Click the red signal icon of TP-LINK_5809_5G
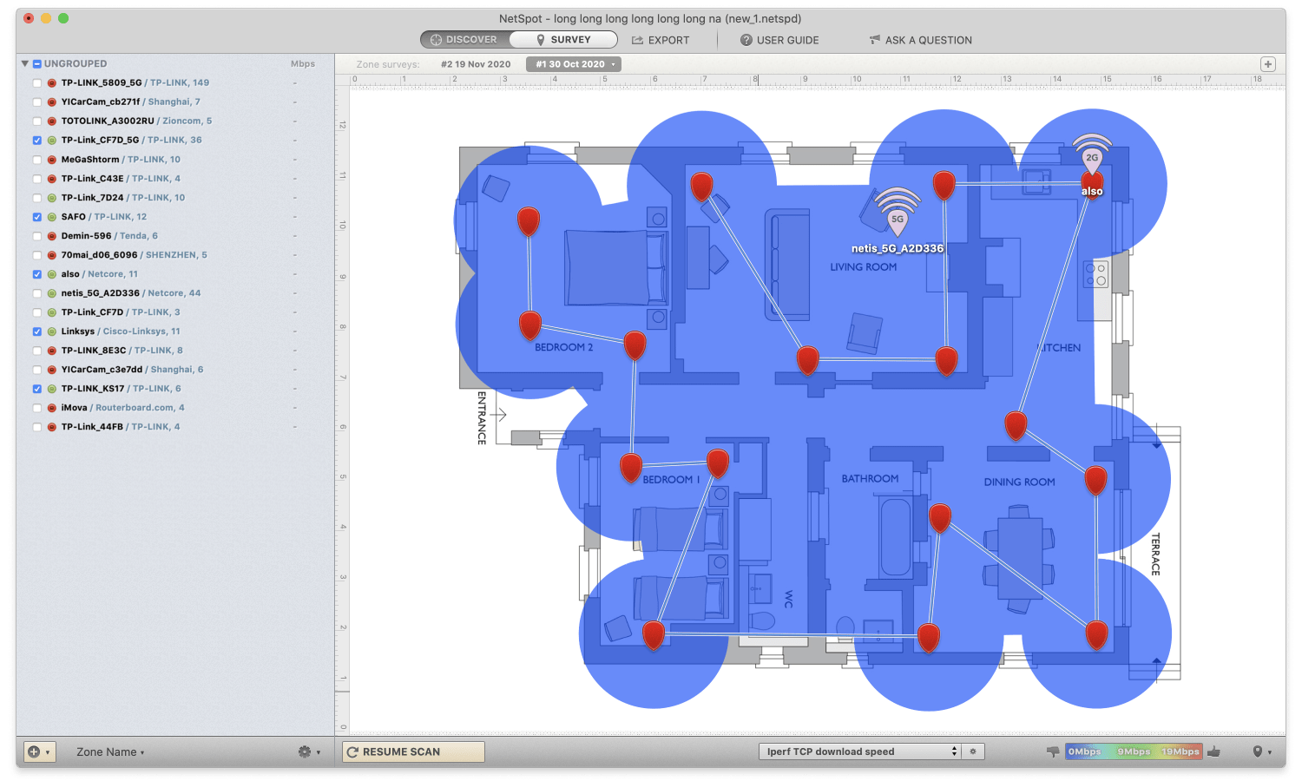The image size is (1302, 781). 52,83
